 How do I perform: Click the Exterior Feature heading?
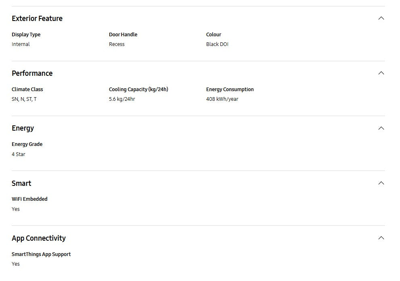37,19
